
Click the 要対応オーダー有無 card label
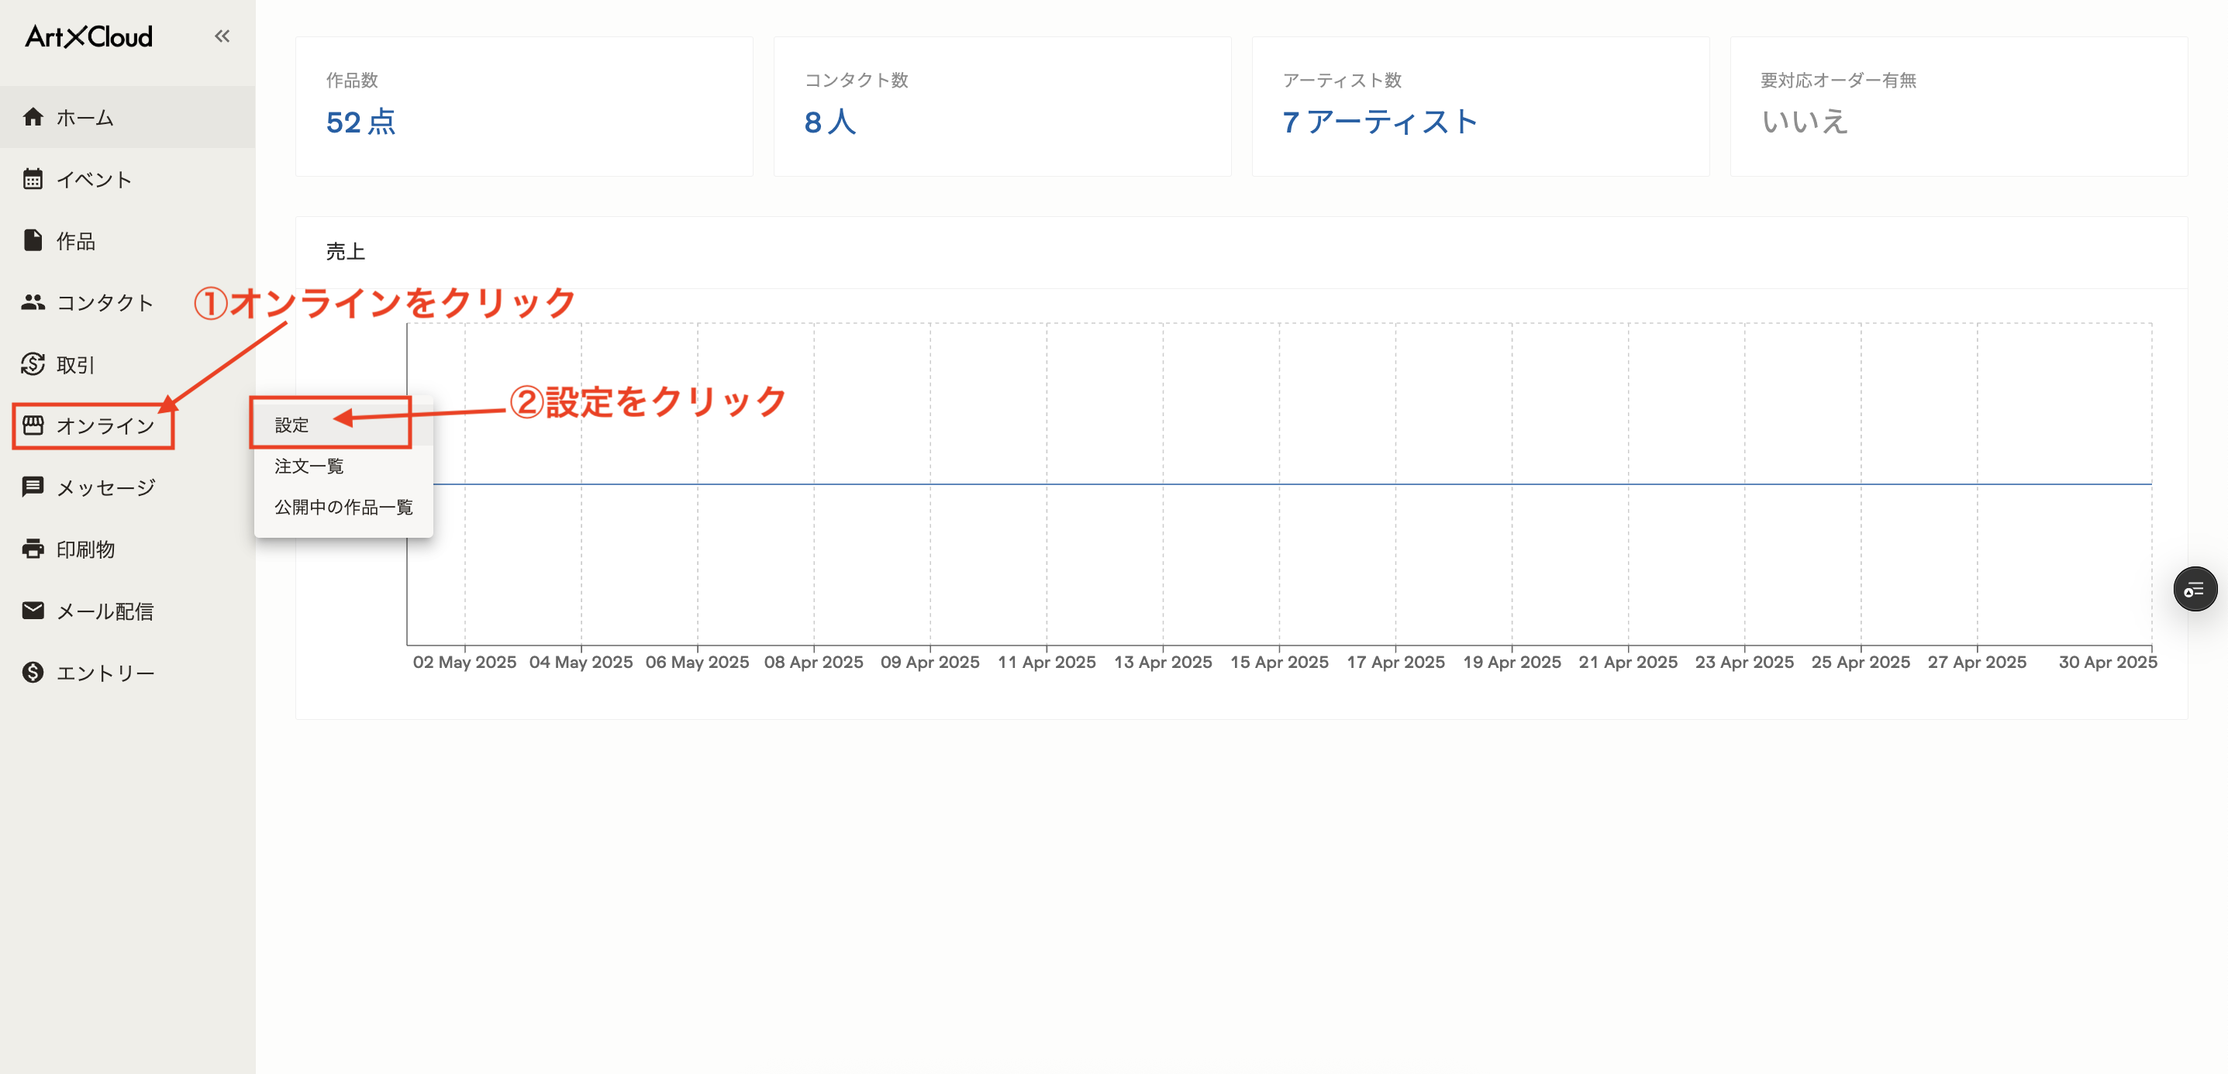[x=1839, y=81]
